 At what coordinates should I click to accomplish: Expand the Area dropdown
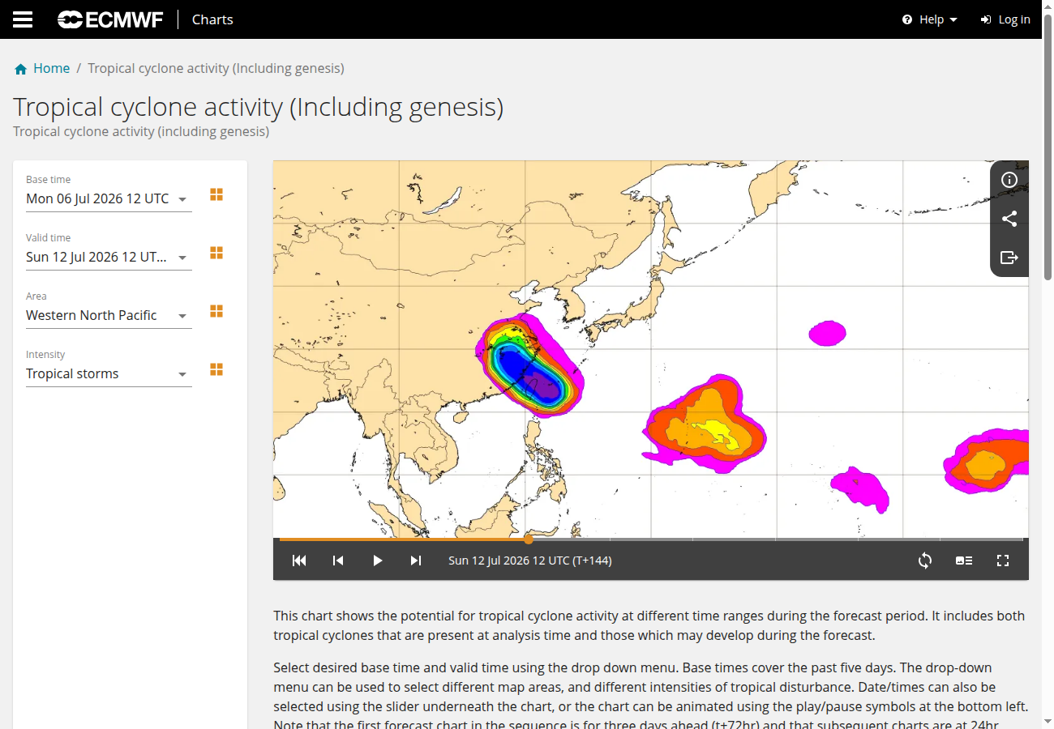[x=109, y=315]
